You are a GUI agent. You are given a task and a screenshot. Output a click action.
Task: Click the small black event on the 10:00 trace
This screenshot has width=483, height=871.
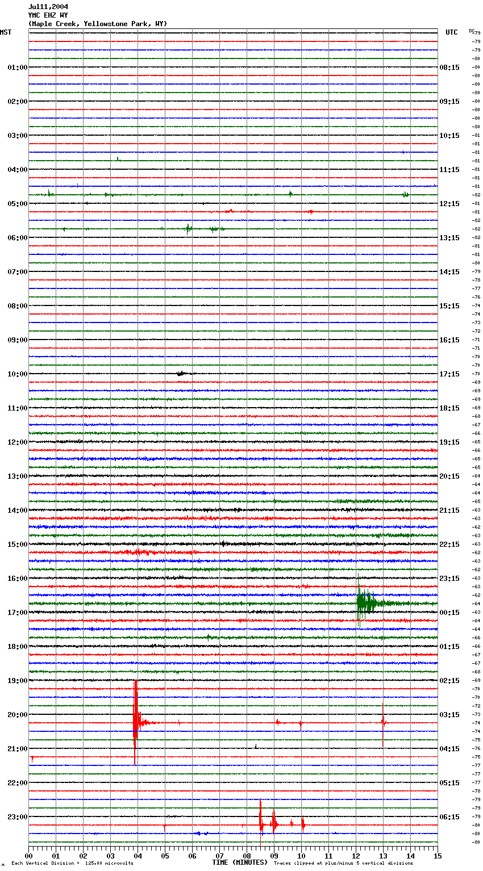tap(182, 374)
